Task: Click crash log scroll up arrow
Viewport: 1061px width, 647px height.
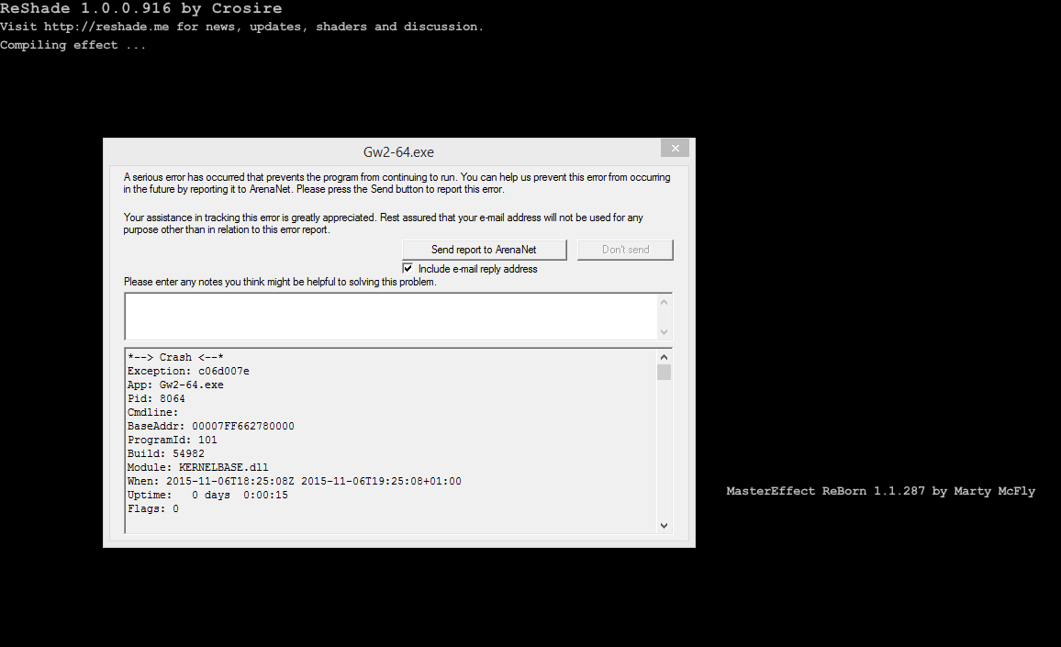Action: pyautogui.click(x=664, y=357)
